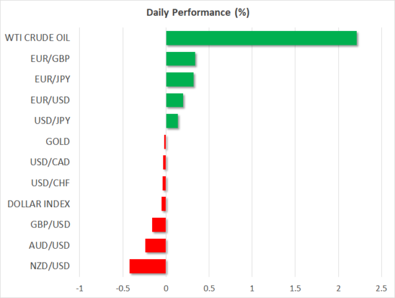Click the USD/JPY green bar

[172, 121]
